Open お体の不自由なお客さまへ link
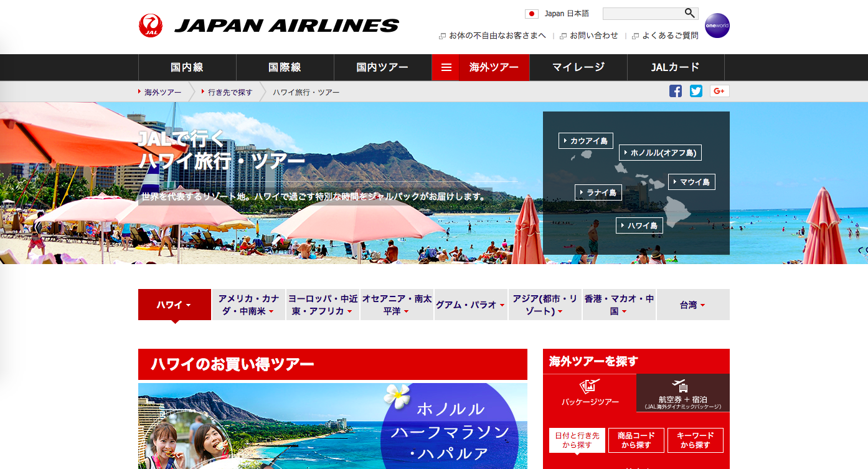The image size is (868, 469). (493, 36)
